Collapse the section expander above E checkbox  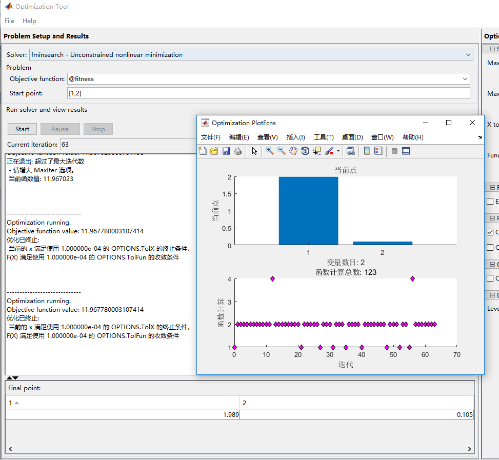(x=492, y=187)
